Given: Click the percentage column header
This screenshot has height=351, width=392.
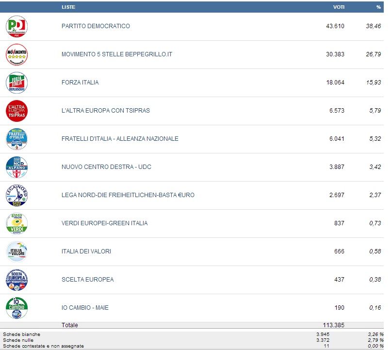Looking at the screenshot, I should 378,7.
